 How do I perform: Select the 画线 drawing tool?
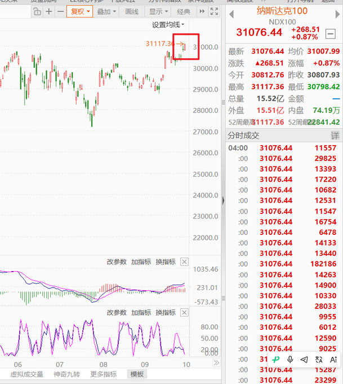[x=132, y=11]
